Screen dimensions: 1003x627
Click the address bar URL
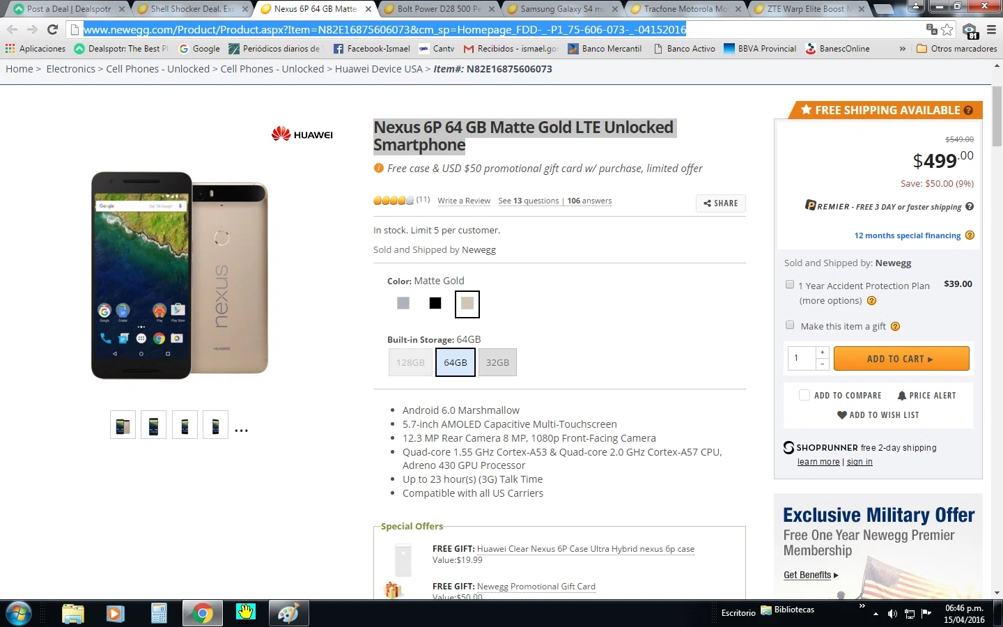(x=384, y=29)
